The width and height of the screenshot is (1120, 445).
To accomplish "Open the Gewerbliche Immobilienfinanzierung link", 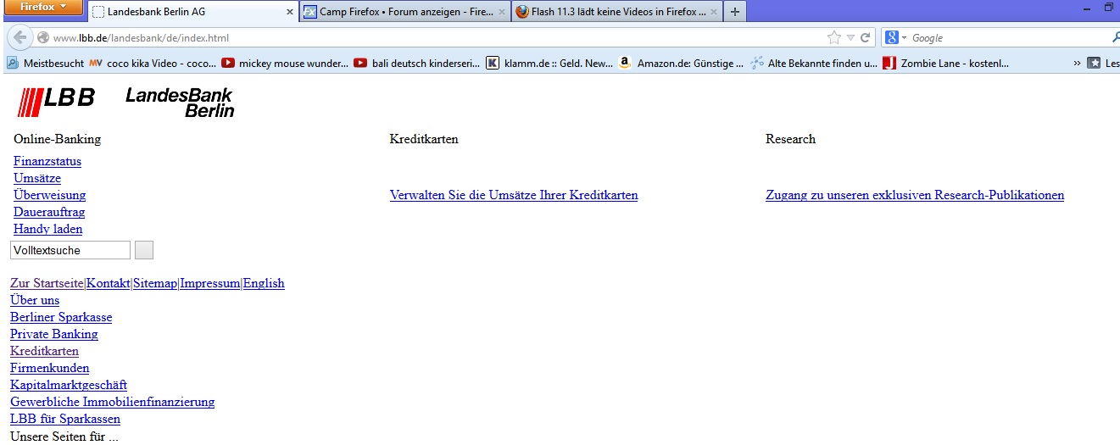I will 112,402.
